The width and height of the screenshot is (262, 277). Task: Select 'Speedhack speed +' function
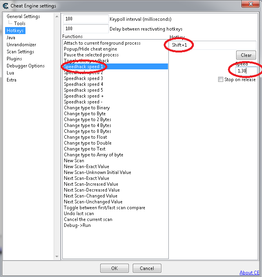coord(116,96)
